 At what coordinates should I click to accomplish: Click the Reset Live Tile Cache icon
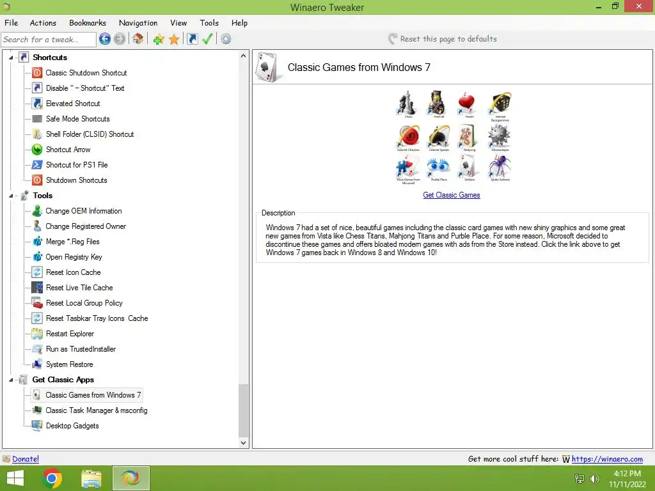click(x=37, y=288)
